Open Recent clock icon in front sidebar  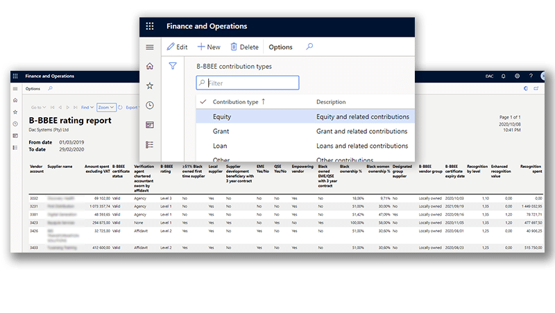click(x=150, y=105)
